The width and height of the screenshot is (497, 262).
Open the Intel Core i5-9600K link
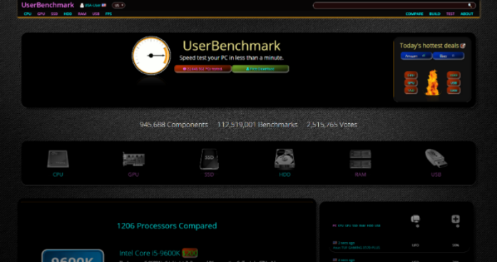[150, 253]
